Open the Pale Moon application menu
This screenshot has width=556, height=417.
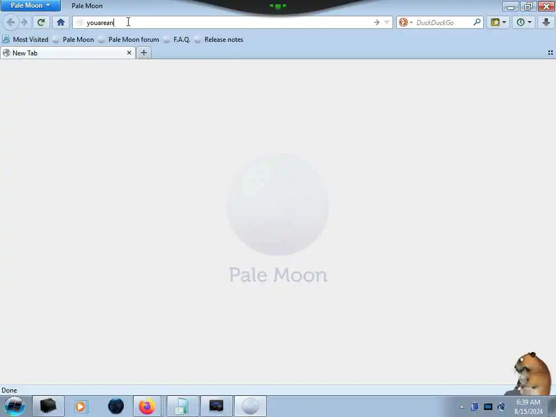click(x=30, y=5)
